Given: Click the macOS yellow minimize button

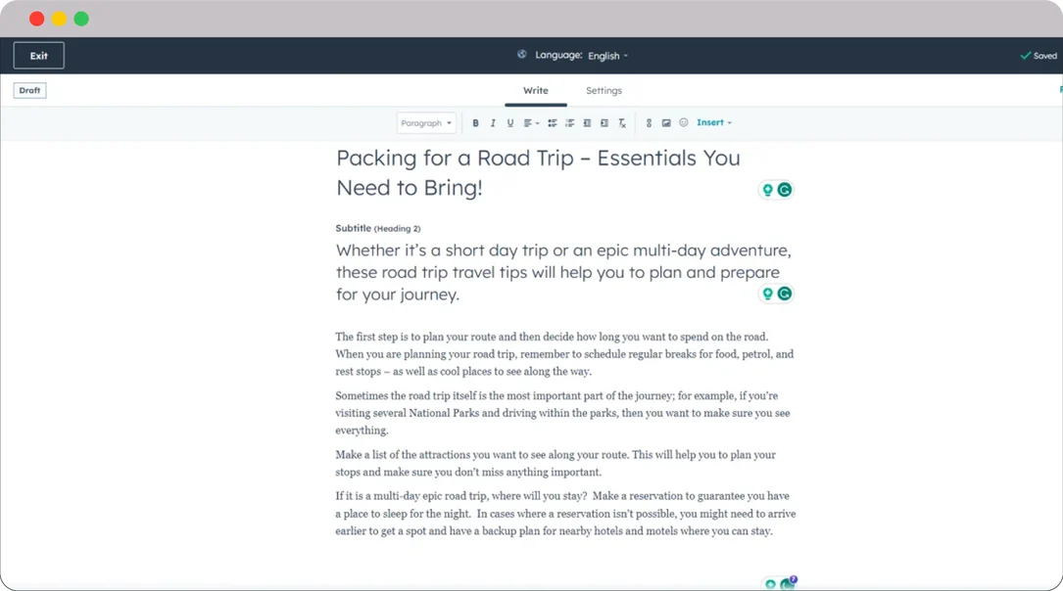Looking at the screenshot, I should [59, 19].
